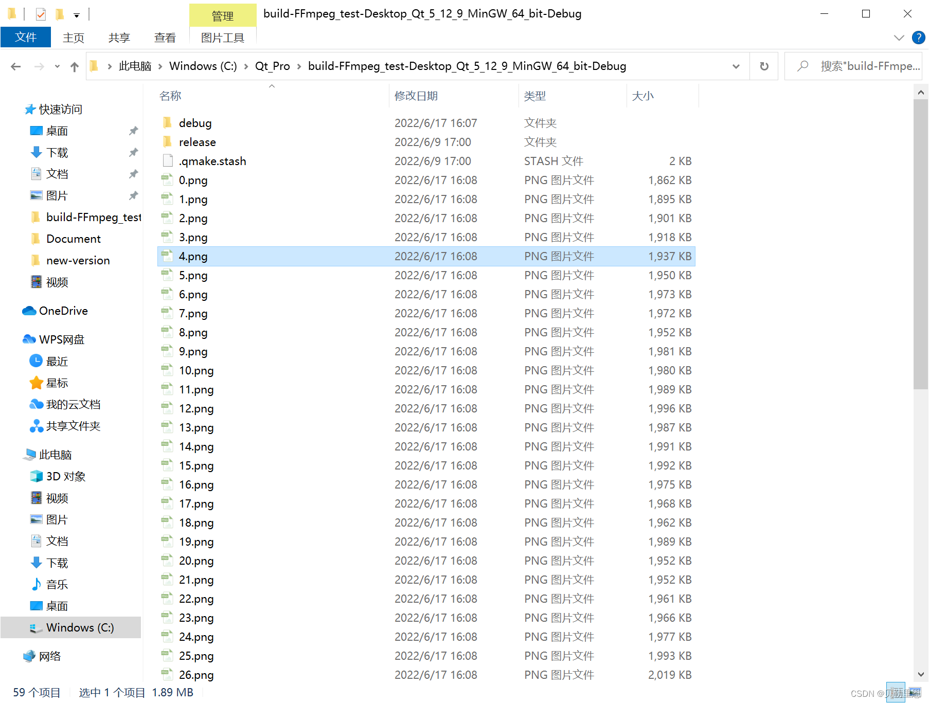
Task: Sort by the 名称 column header
Action: (x=170, y=96)
